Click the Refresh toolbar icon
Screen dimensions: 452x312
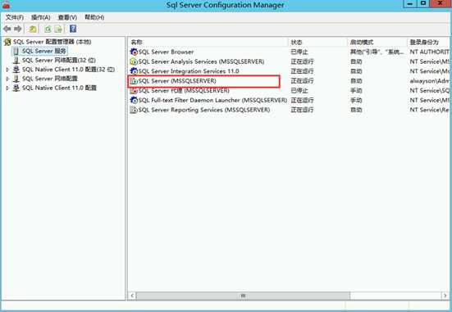coord(48,29)
